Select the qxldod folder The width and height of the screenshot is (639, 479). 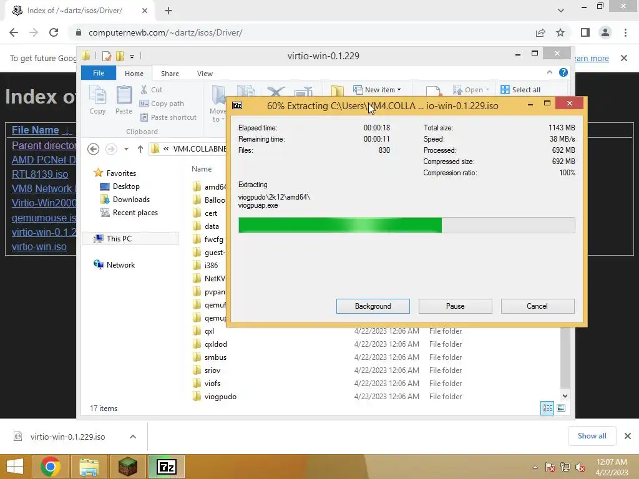(215, 344)
